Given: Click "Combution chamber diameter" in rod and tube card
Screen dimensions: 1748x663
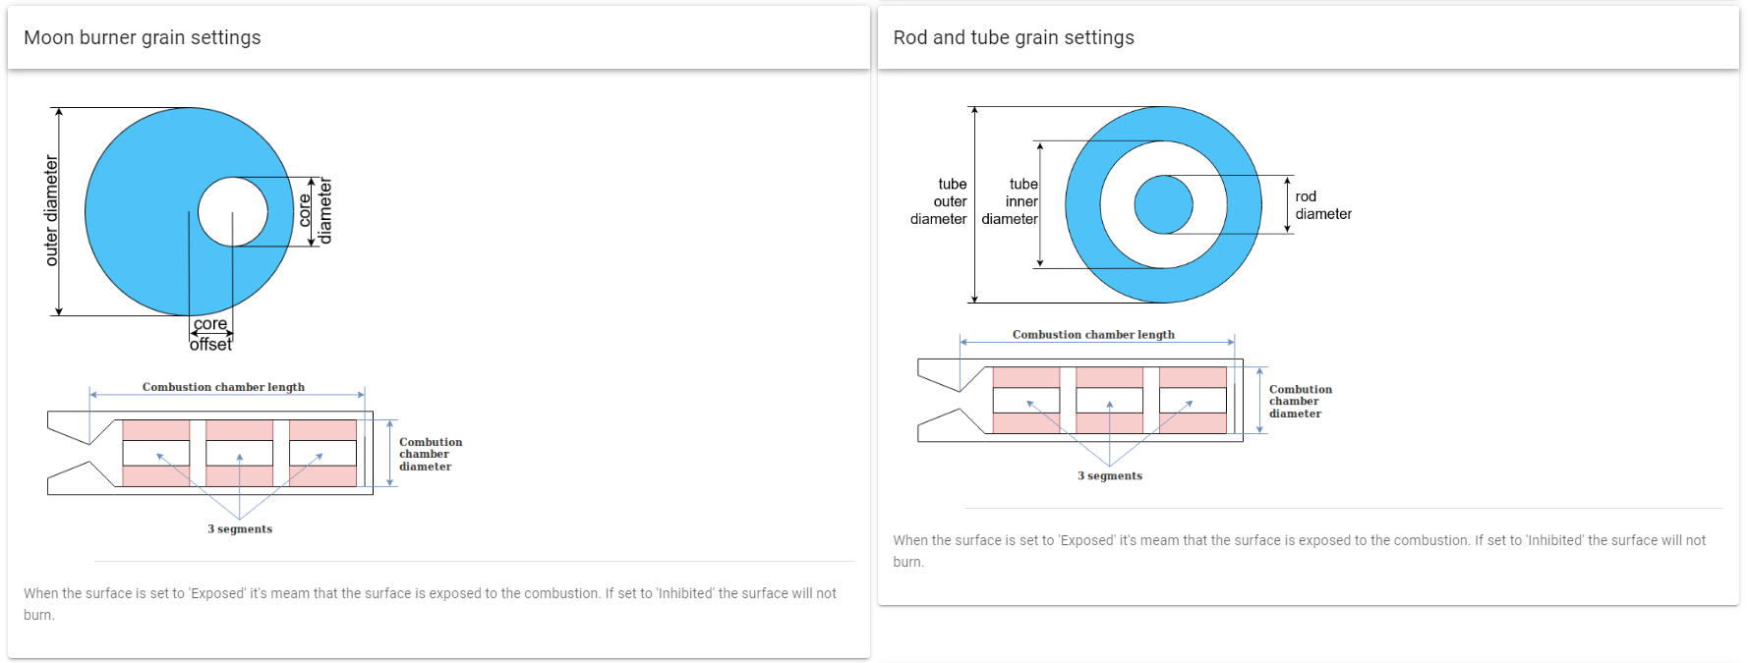Looking at the screenshot, I should [x=1300, y=402].
